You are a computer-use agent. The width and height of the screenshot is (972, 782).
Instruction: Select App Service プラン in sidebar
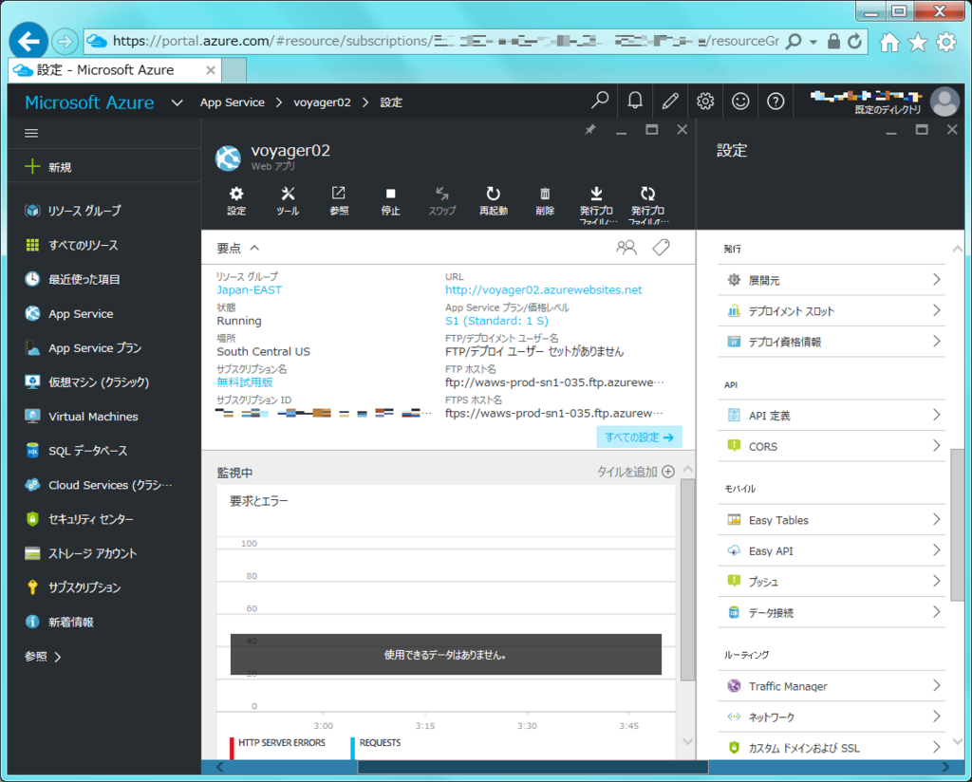pyautogui.click(x=104, y=347)
